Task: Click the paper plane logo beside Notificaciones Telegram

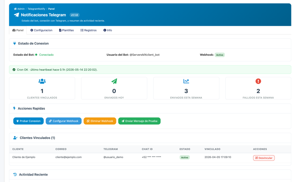Action: 16,15
